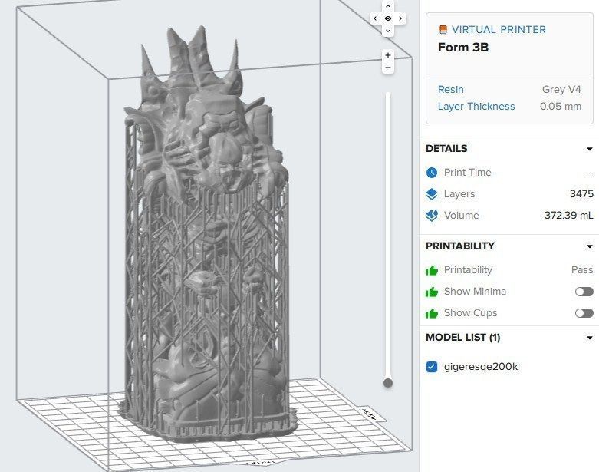Click the PRINTABILITY section heading
Image resolution: width=599 pixels, height=472 pixels.
(x=460, y=246)
